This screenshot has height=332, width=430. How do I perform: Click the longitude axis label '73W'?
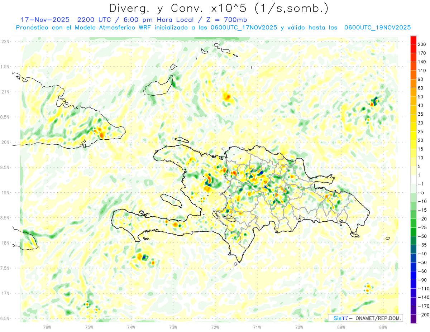173,327
